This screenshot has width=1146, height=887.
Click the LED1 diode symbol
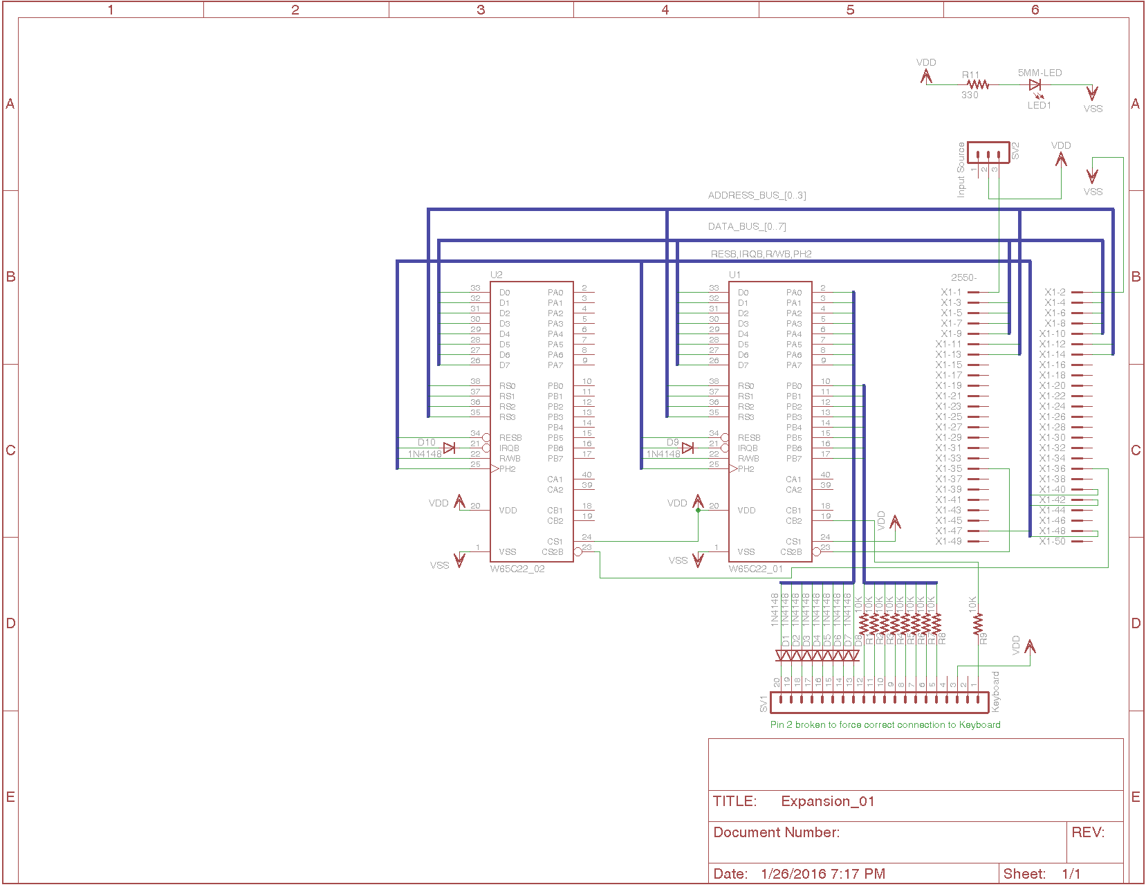pyautogui.click(x=1035, y=85)
